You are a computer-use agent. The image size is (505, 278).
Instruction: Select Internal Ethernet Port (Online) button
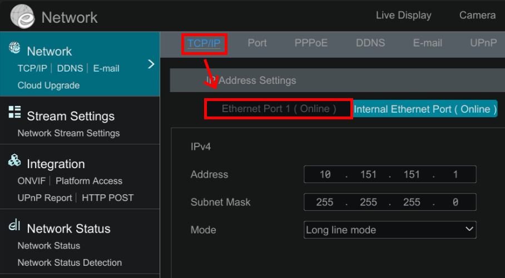[425, 109]
